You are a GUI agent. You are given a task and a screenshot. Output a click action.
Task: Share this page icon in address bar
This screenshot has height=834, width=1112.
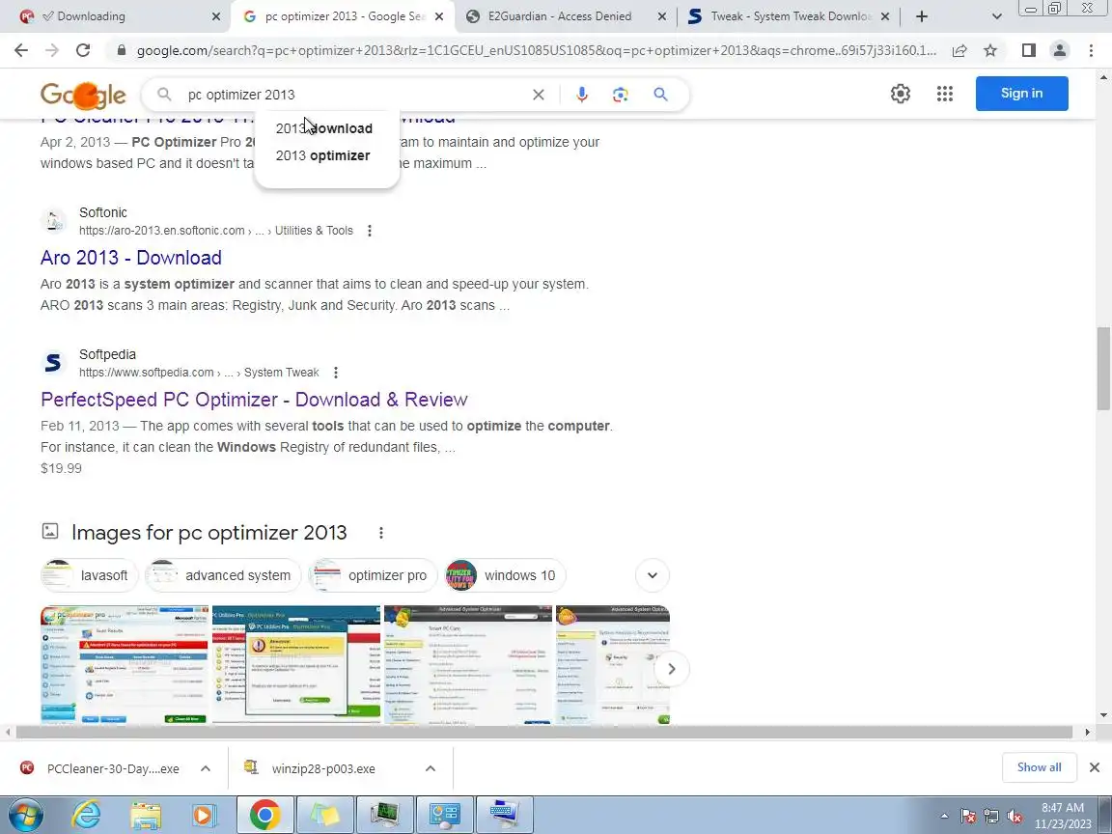point(959,50)
